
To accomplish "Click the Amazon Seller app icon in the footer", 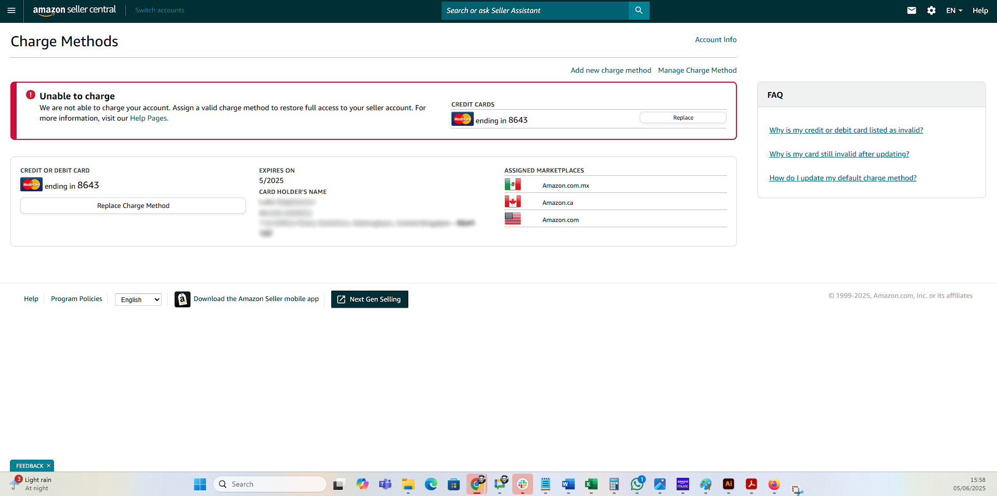I will point(182,299).
